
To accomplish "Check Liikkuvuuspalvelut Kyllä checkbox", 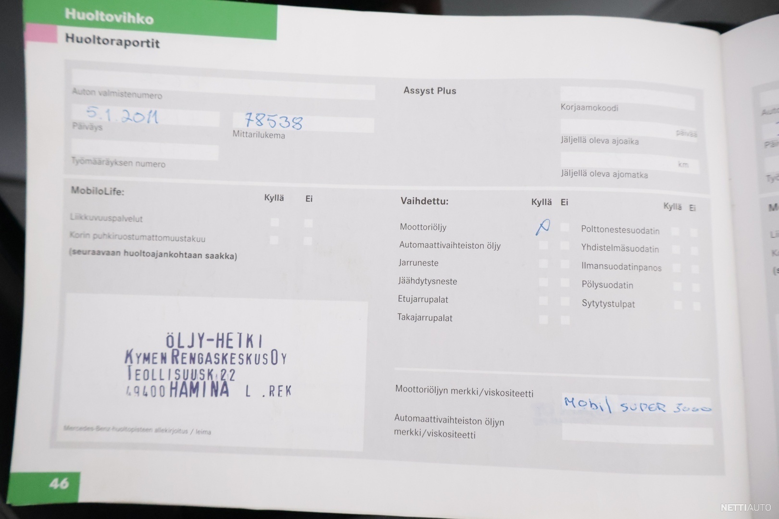I will [274, 222].
